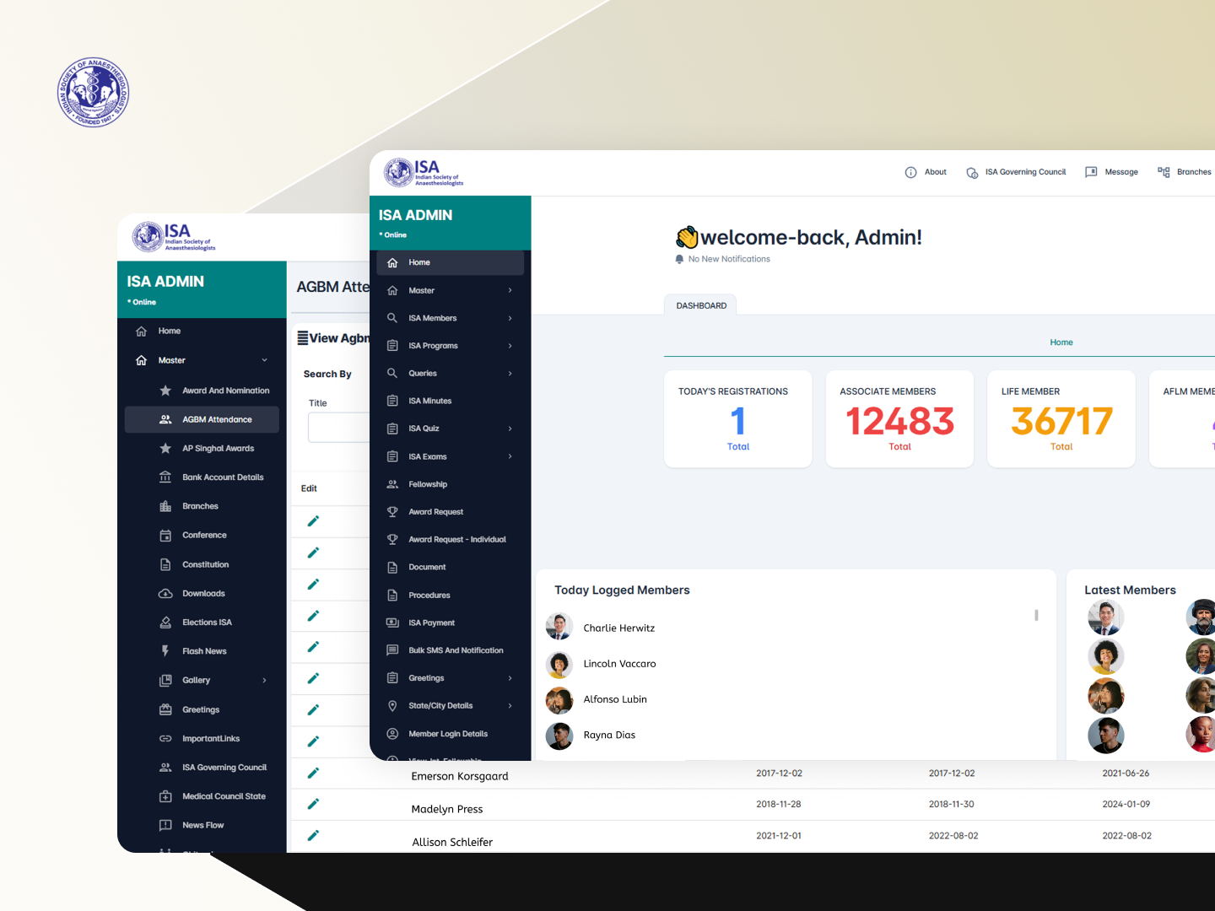Expand the ISA Programs submenu arrow

pyautogui.click(x=510, y=346)
